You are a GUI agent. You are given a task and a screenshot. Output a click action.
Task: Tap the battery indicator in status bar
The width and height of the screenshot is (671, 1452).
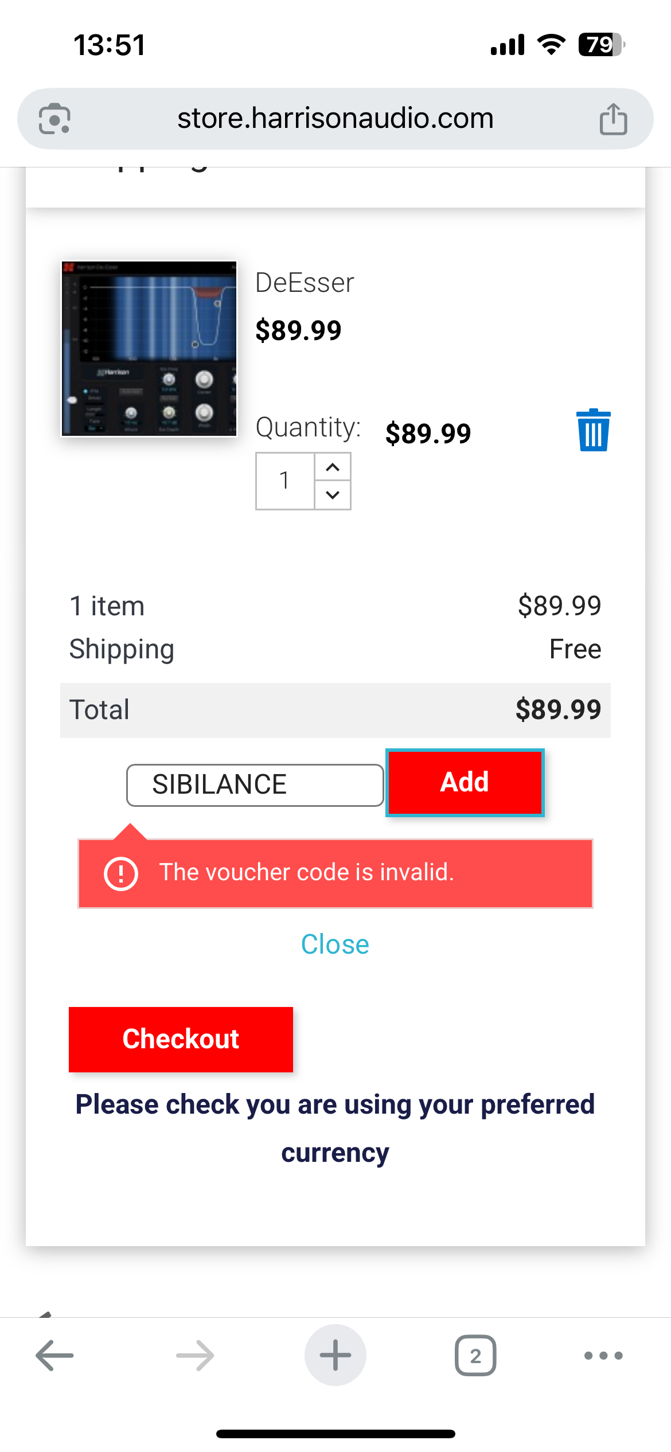(x=601, y=45)
